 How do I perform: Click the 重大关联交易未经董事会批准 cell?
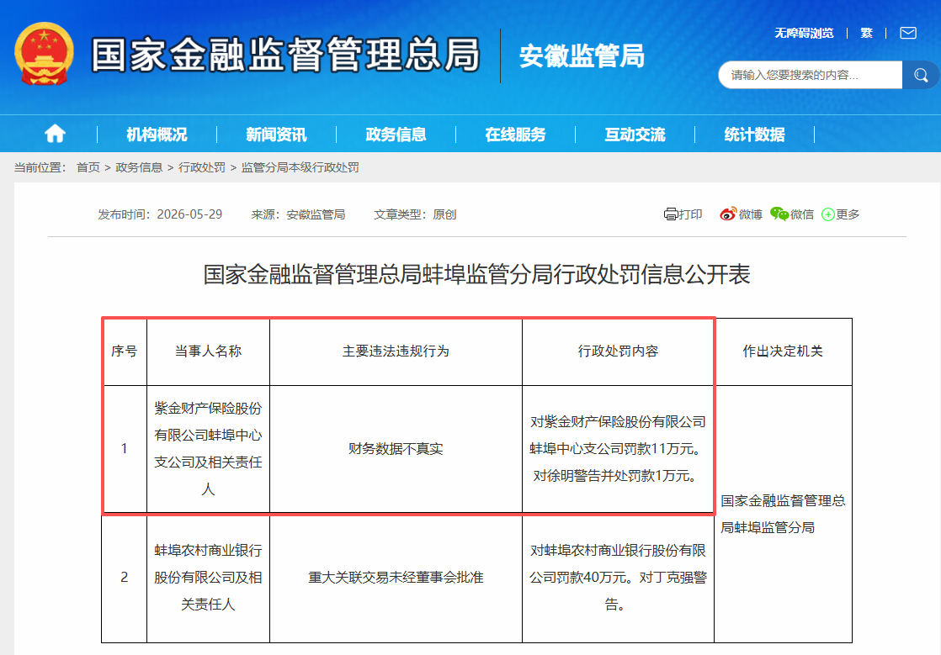(396, 578)
